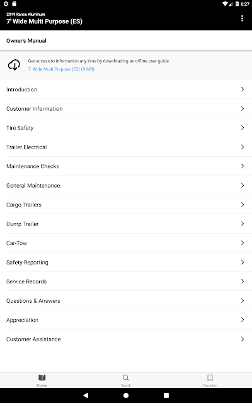Go to Cargo Trailers section

[126, 205]
